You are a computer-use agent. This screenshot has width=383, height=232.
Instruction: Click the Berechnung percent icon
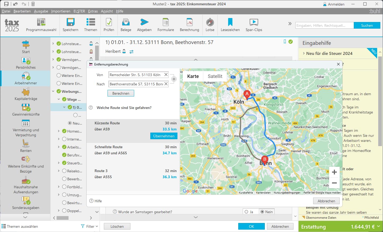189,22
